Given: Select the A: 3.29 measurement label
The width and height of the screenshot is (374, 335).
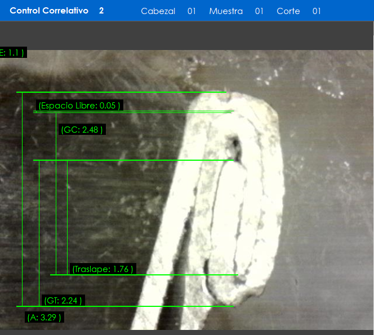Looking at the screenshot, I should tap(44, 318).
